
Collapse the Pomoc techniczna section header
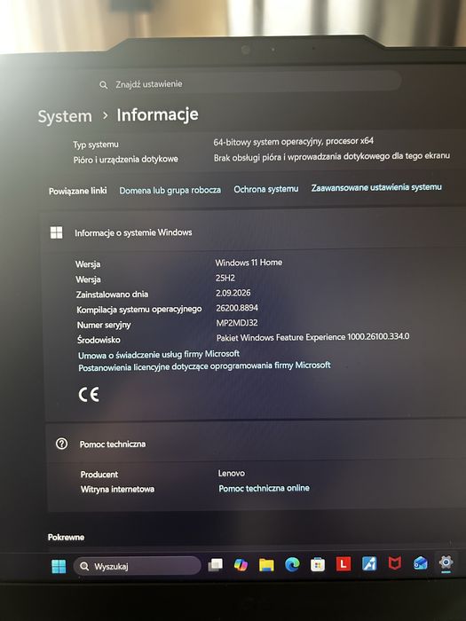[254, 444]
